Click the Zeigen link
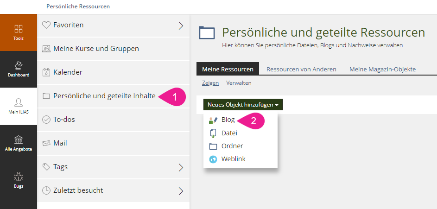437x209 pixels. 210,83
